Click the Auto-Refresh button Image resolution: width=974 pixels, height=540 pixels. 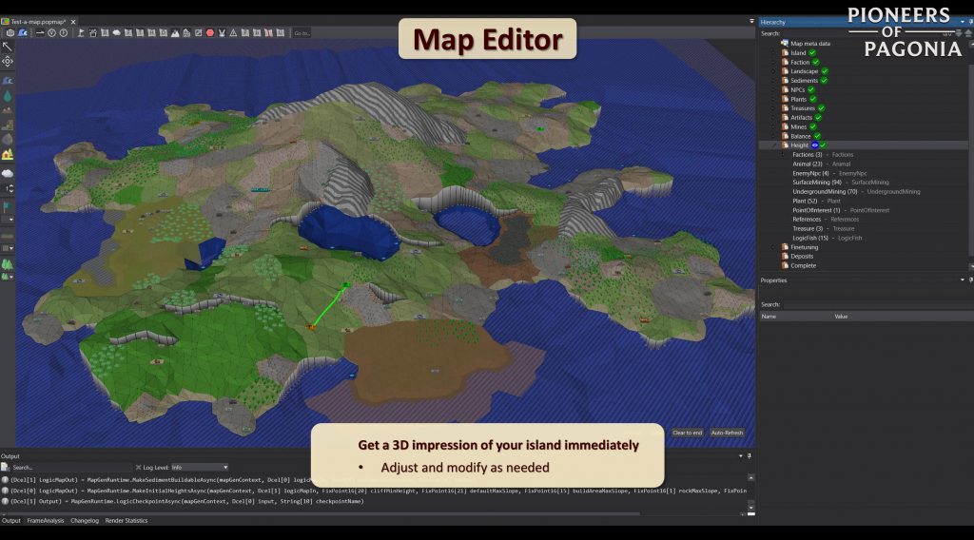point(727,433)
